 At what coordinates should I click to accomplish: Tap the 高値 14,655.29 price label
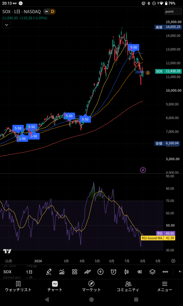tap(168, 27)
